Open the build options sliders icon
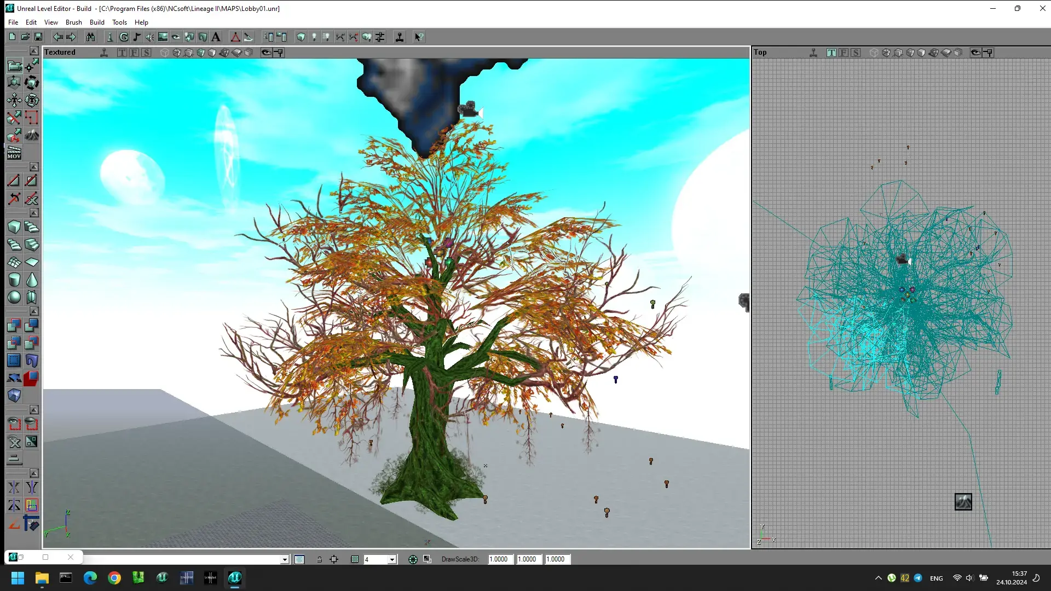 click(380, 37)
